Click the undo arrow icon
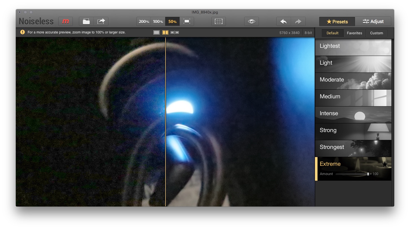410x229 pixels. 283,21
